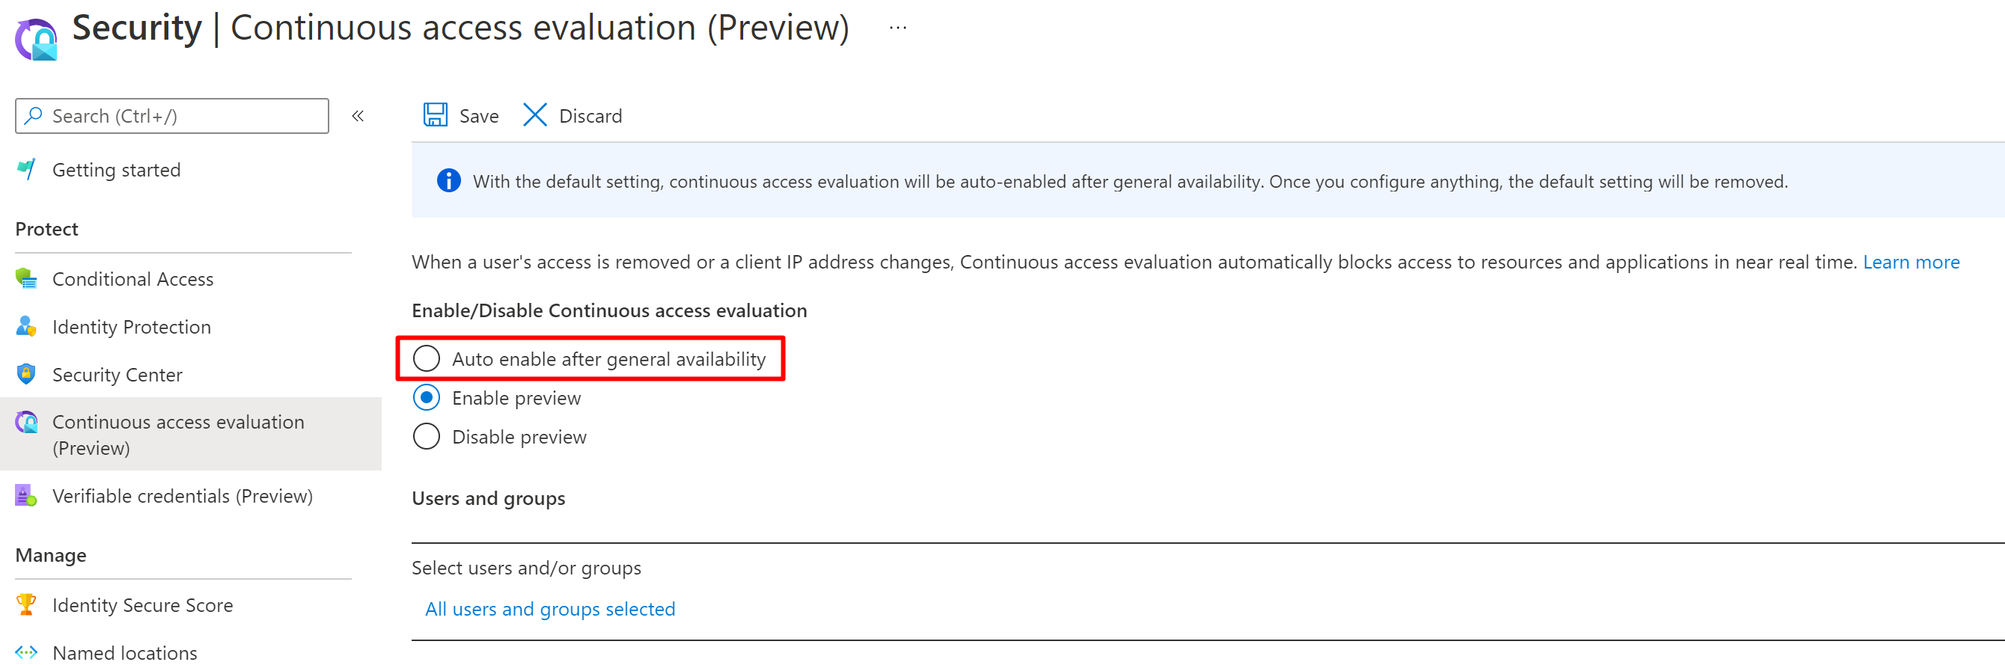The width and height of the screenshot is (2005, 665).
Task: Click the Conditional Access icon
Action: pyautogui.click(x=26, y=278)
